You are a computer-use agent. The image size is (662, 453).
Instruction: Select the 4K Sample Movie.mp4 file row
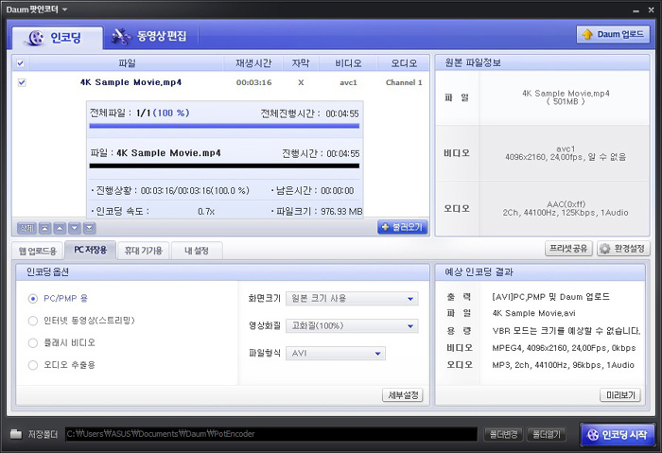(220, 82)
